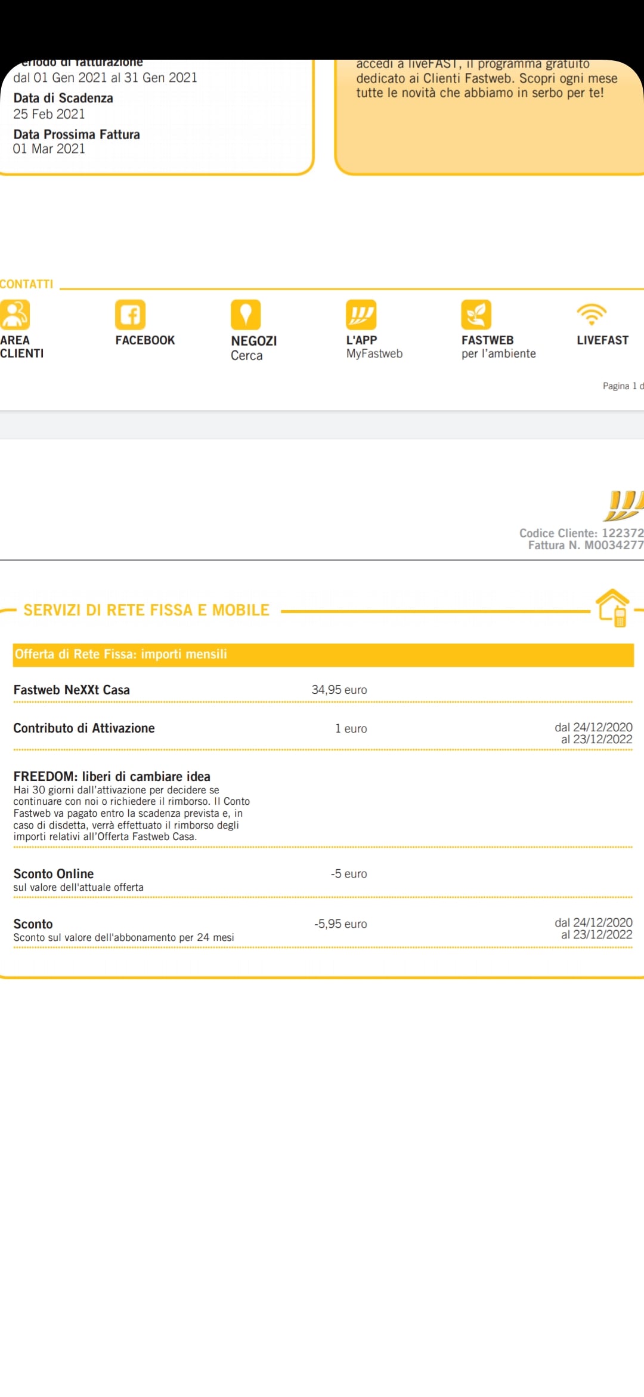Select the 1 euro activation amount
This screenshot has height=1397, width=644.
(x=351, y=729)
